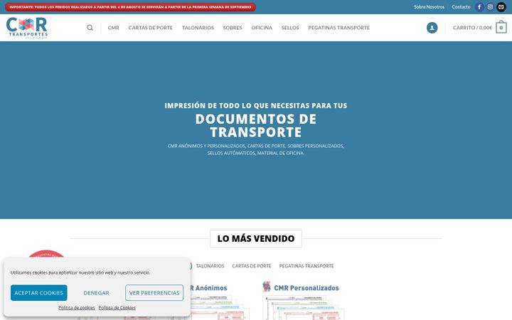Open the Instagram social icon
Viewport: 512px width, 320px height.
pyautogui.click(x=490, y=7)
